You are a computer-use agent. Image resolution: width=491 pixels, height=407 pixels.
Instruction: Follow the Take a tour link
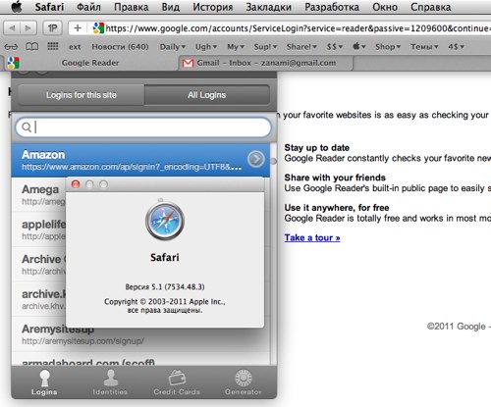pyautogui.click(x=312, y=237)
